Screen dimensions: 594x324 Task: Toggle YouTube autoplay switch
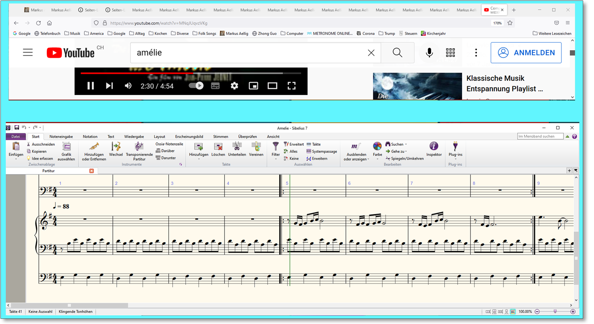pyautogui.click(x=196, y=86)
